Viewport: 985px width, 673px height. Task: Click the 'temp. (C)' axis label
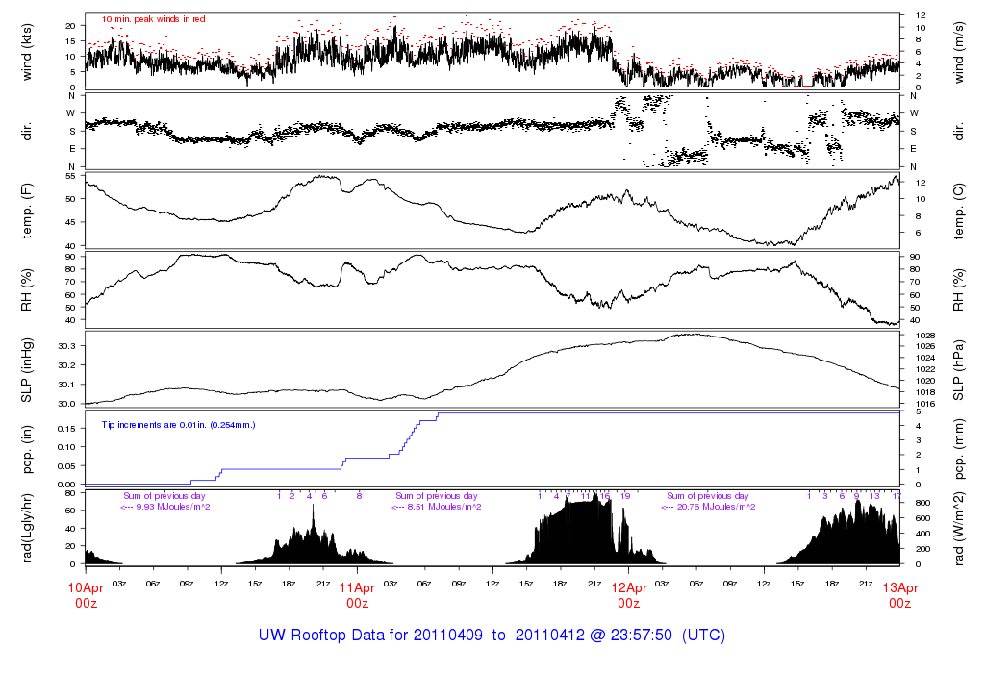(x=959, y=211)
